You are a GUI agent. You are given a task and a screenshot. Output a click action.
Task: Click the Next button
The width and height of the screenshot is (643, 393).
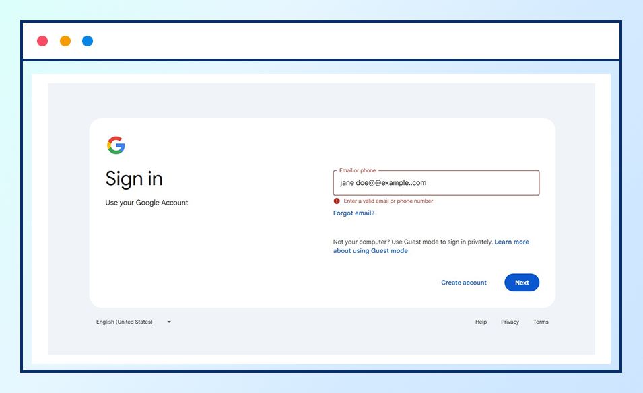pos(521,282)
